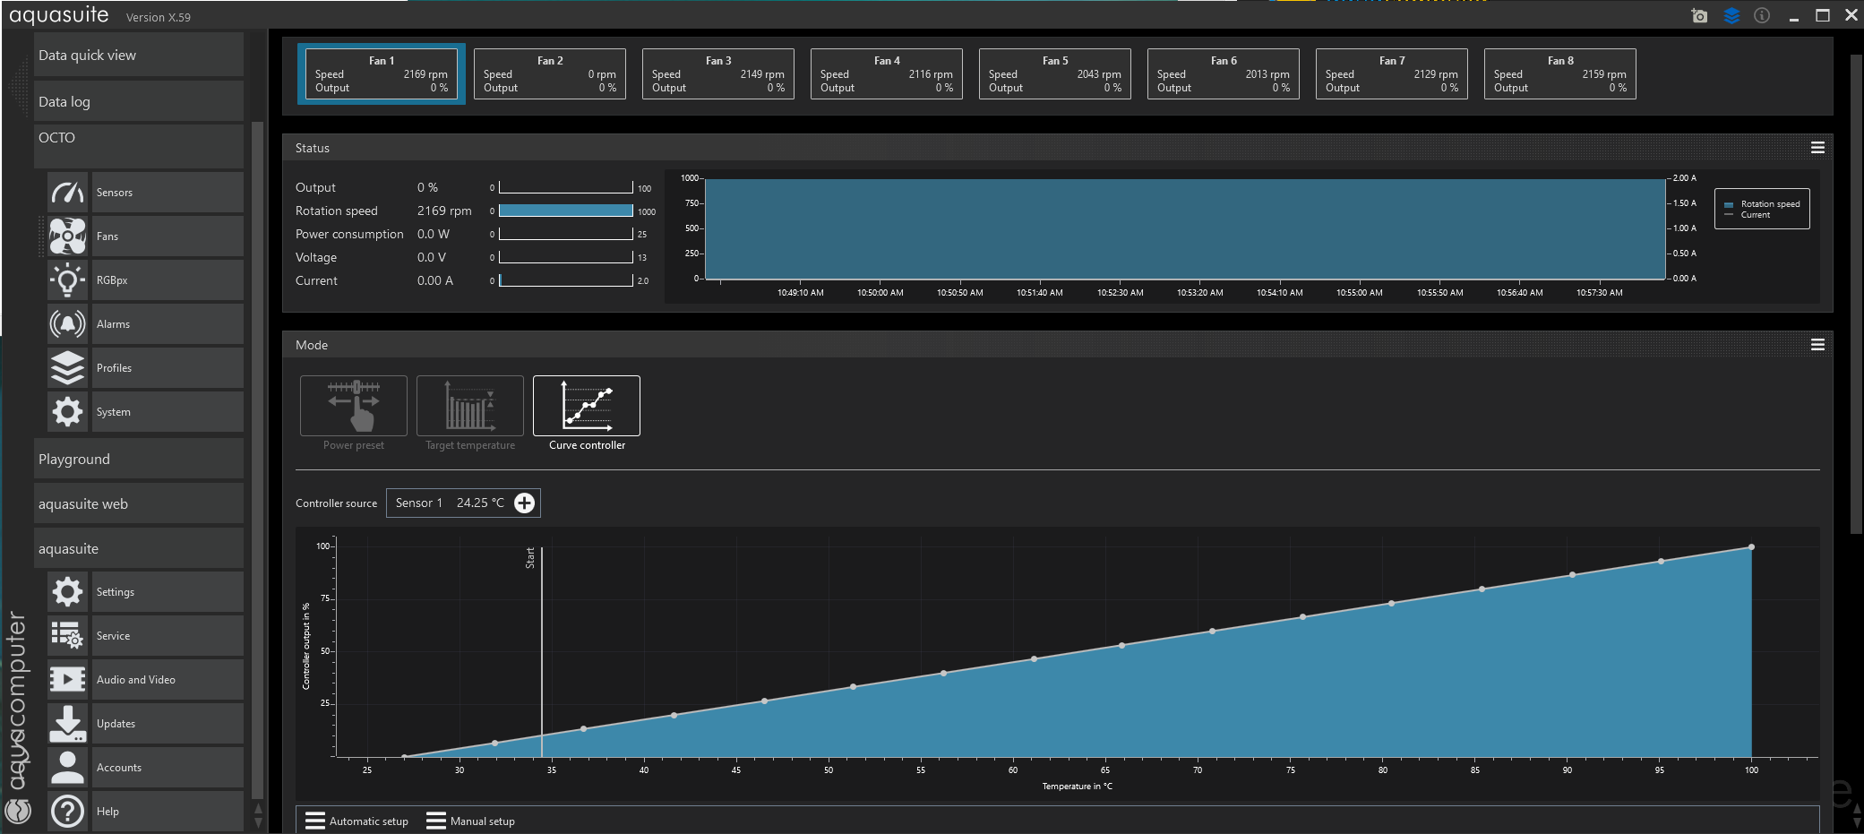
Task: Select the Fan 2 tab
Action: click(x=550, y=74)
